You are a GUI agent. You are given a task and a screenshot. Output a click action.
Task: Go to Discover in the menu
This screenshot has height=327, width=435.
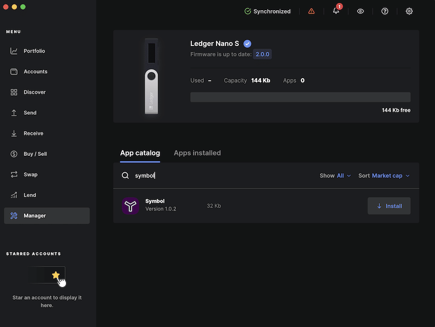click(x=47, y=92)
